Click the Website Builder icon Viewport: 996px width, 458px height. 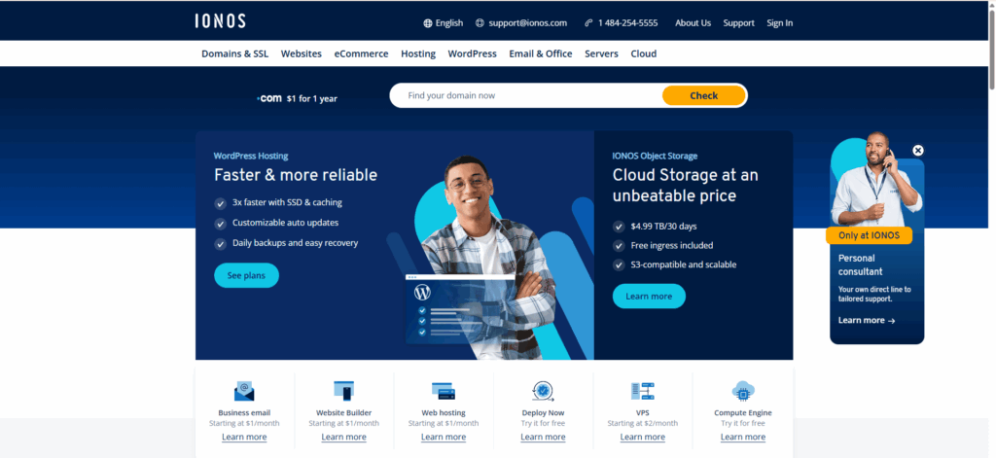[x=343, y=391]
